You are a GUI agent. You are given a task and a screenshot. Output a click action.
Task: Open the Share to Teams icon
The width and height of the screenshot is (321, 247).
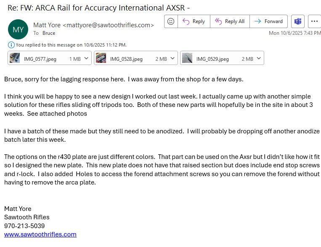pyautogui.click(x=298, y=21)
